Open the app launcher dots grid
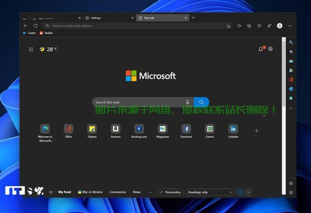The width and height of the screenshot is (311, 213). 31,49
